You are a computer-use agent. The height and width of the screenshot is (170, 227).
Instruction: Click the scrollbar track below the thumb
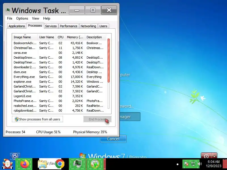(109, 95)
